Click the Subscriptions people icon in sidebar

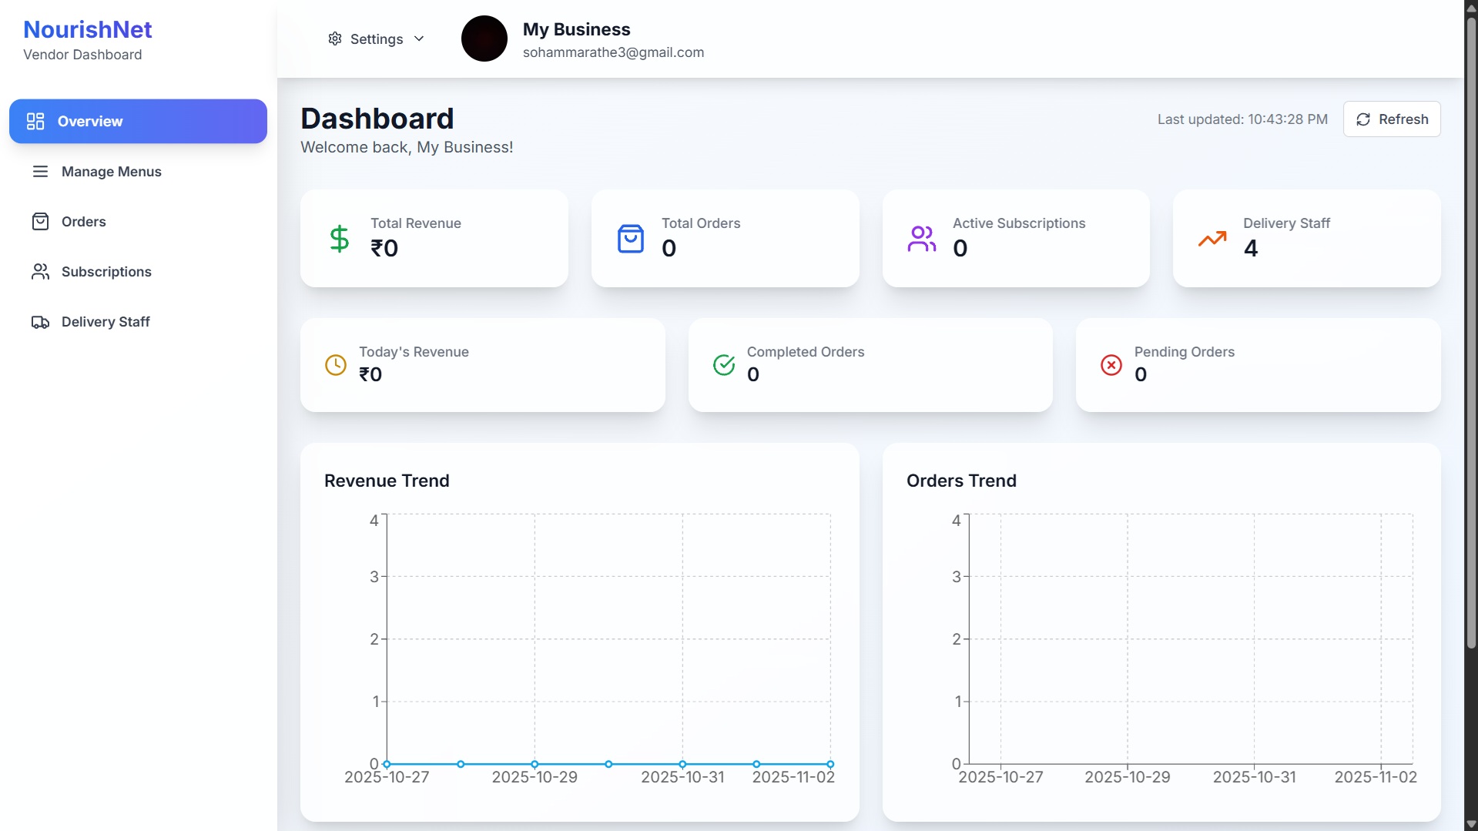(40, 272)
